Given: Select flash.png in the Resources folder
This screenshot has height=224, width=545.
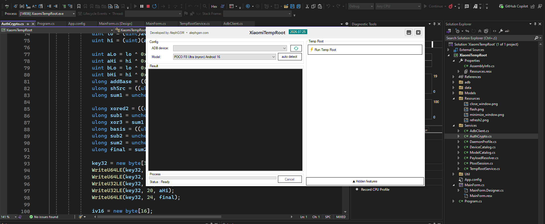Looking at the screenshot, I should [477, 109].
